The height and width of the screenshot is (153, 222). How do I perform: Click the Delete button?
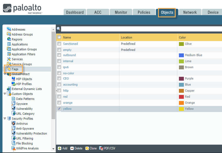76,148
